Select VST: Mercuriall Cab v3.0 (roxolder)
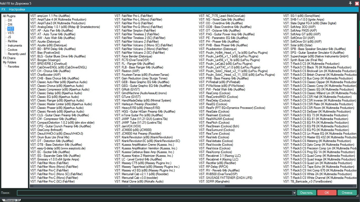The image size is (360, 202). pyautogui.click(x=136, y=178)
